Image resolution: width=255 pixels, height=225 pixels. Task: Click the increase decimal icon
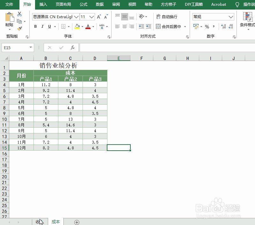[x=224, y=26]
